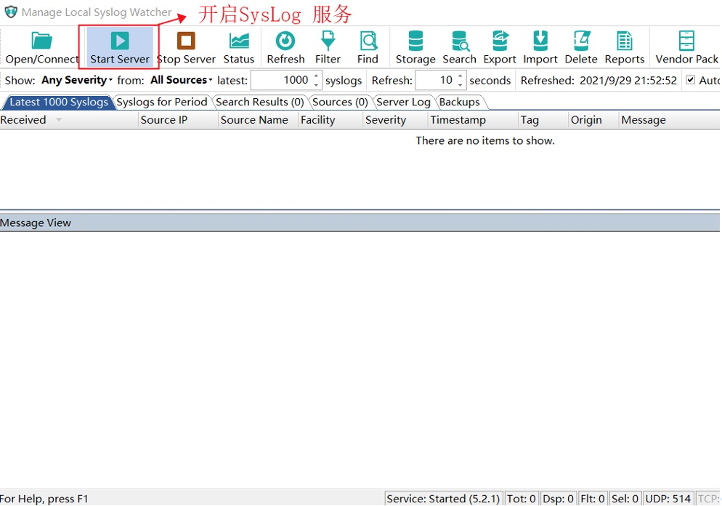Click the Facility column header
Image resolution: width=722 pixels, height=506 pixels.
click(330, 120)
